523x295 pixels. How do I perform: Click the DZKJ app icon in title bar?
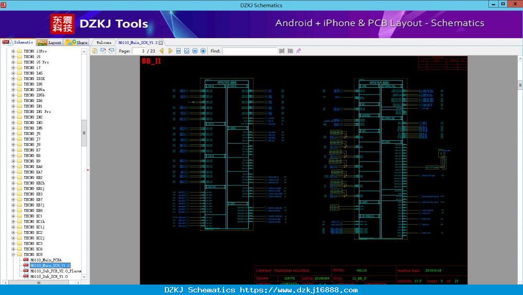(x=4, y=5)
